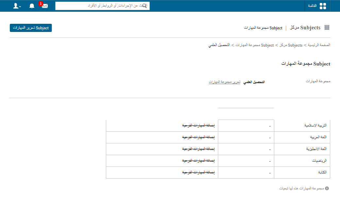Click إضافة المهارات الفرعية for التربية الاسلامية
Viewport: 340px width, 203px height.
click(198, 125)
